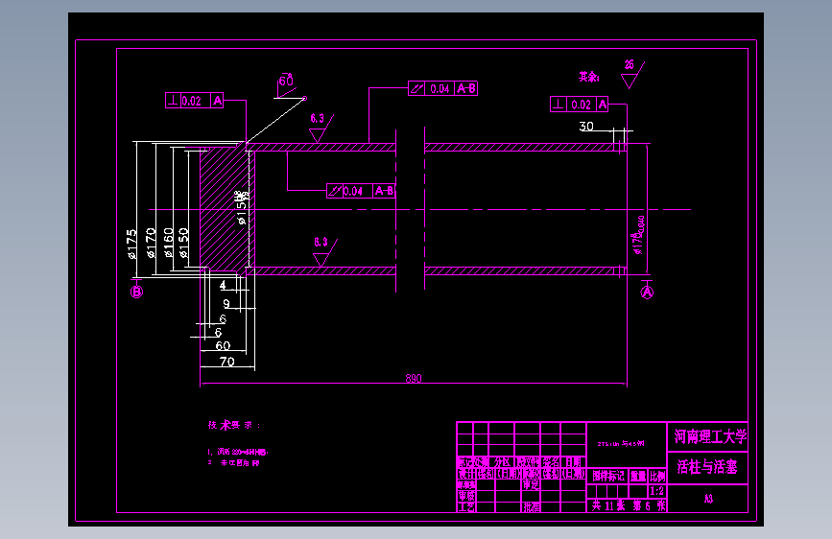Click the 图样标记 title block label
The width and height of the screenshot is (832, 539).
point(608,476)
